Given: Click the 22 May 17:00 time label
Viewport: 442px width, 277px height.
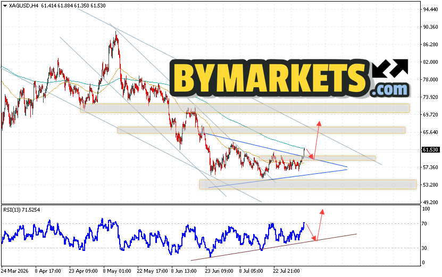Looking at the screenshot, I should (152, 271).
